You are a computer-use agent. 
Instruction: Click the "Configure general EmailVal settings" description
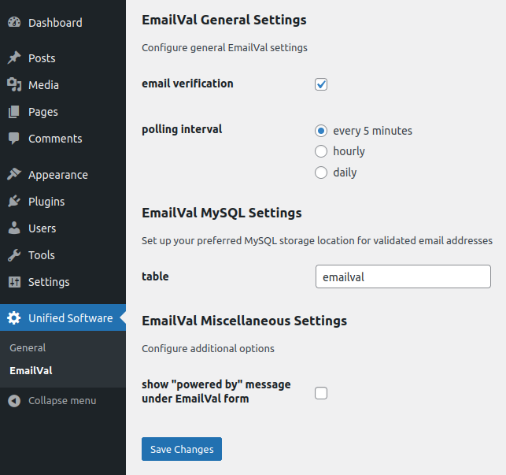224,48
